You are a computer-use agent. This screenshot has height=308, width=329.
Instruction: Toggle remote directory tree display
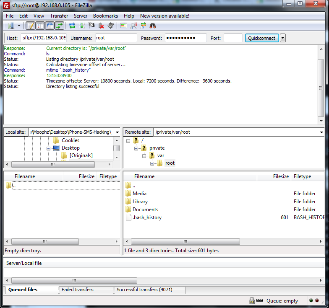coord(50,26)
